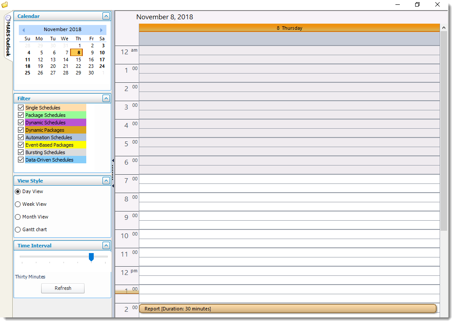
Task: Select November 4 in mini calendar
Action: pyautogui.click(x=28, y=53)
